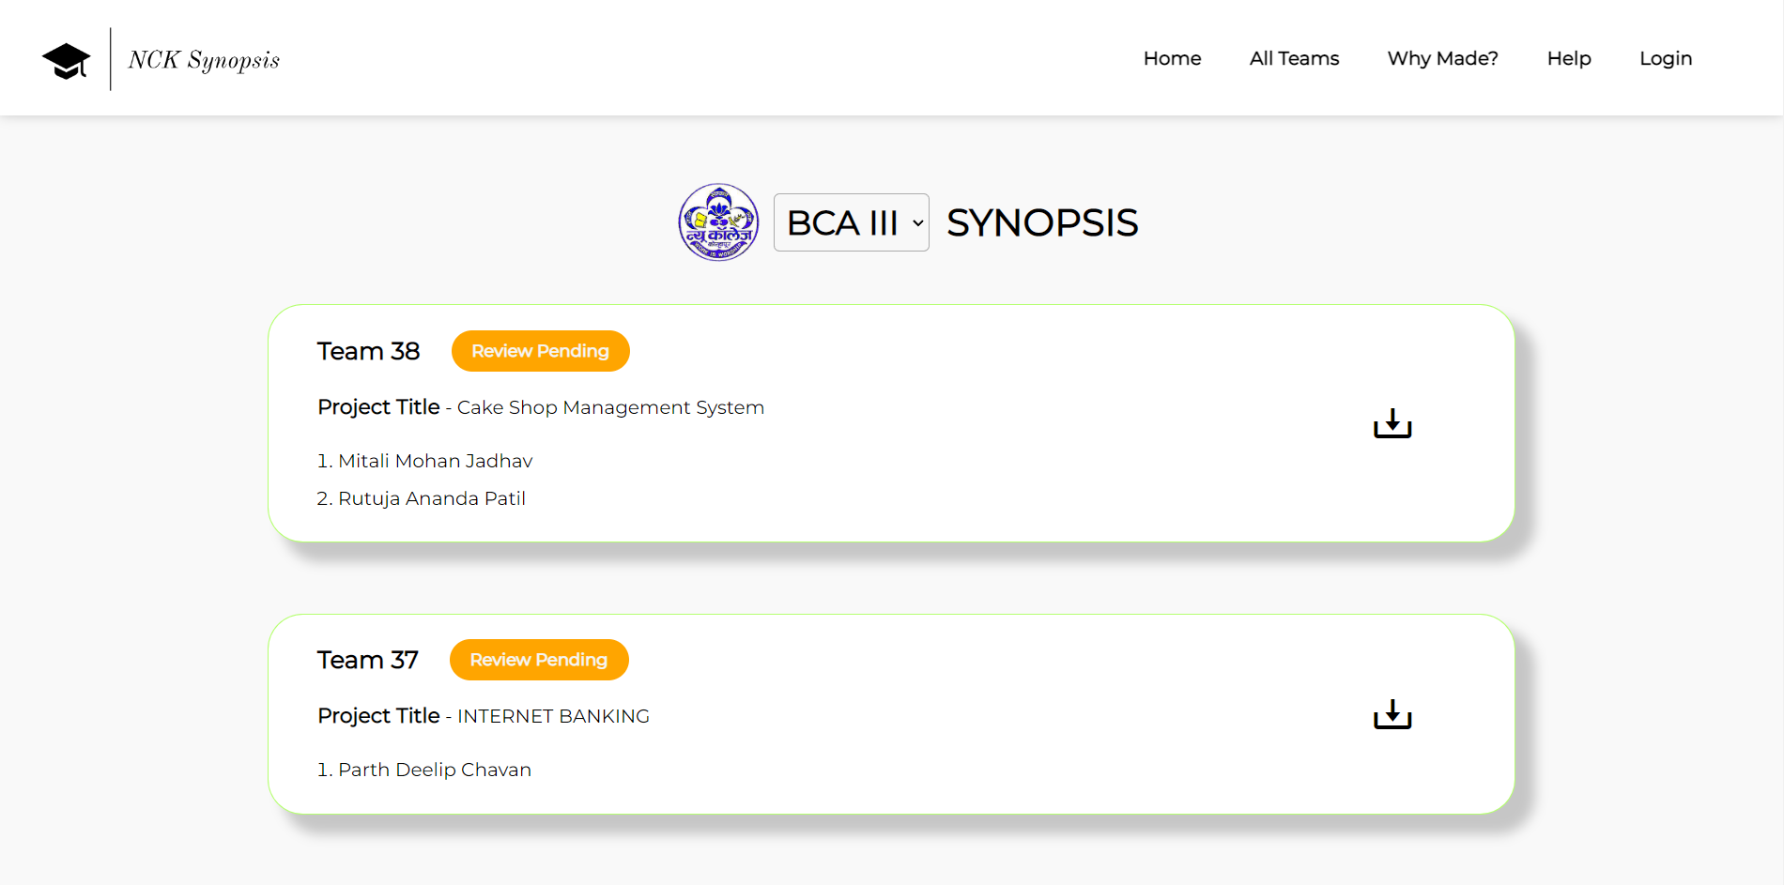The height and width of the screenshot is (885, 1784).
Task: Click the Login link
Action: [x=1665, y=58]
